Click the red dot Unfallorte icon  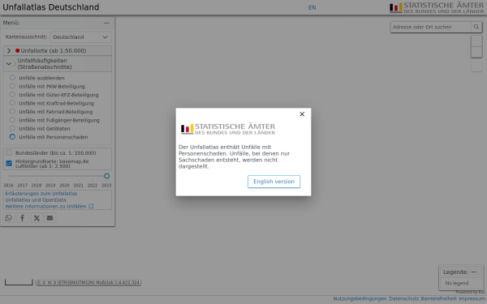coord(17,50)
